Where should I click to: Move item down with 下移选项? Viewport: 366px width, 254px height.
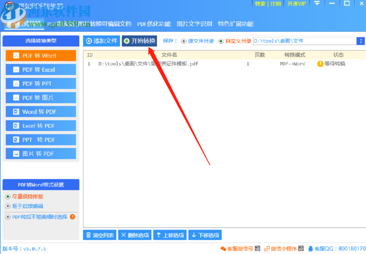click(x=205, y=235)
